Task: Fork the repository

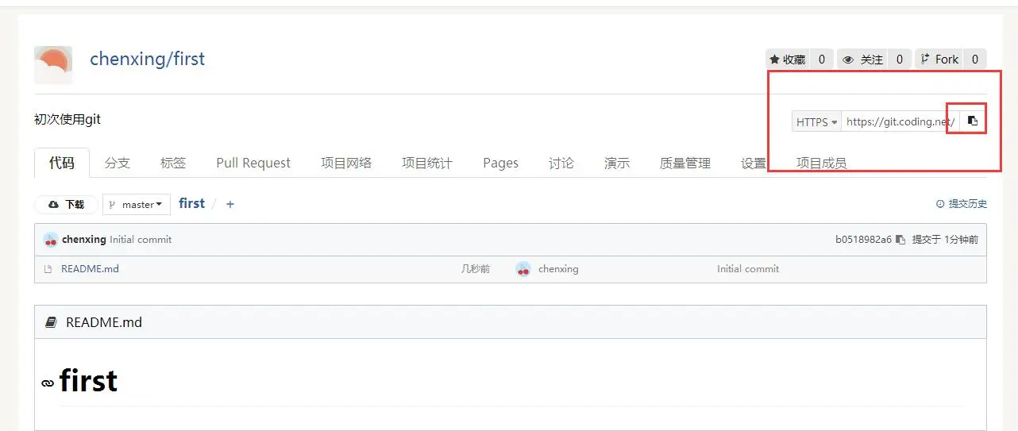Action: [939, 60]
